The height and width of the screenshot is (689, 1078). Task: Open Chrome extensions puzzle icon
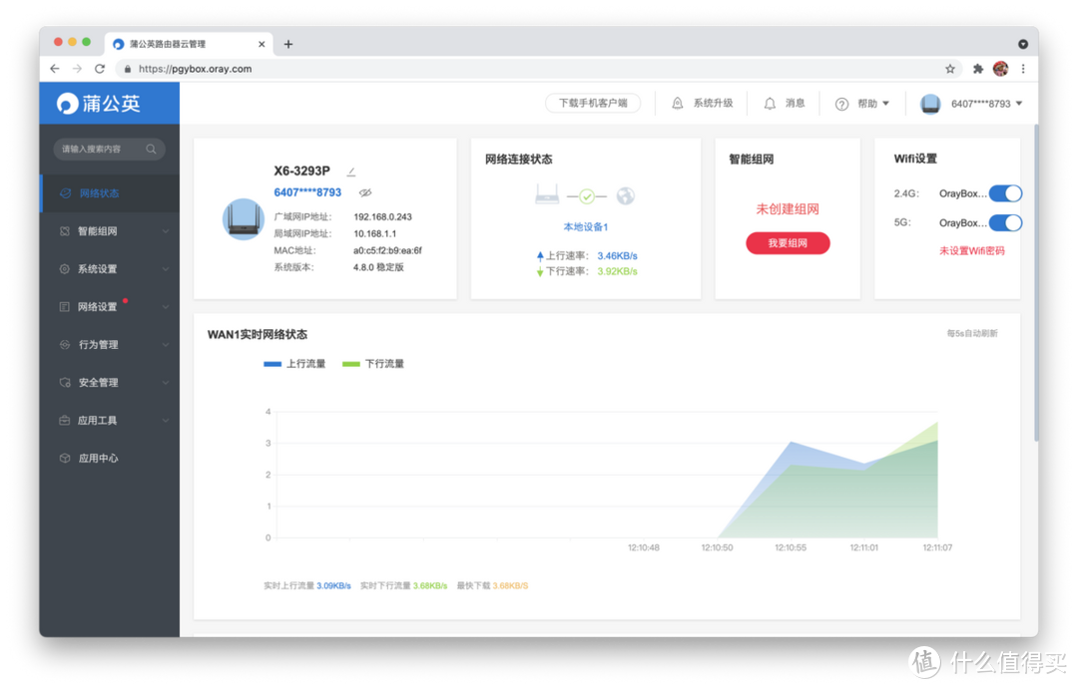(x=978, y=69)
